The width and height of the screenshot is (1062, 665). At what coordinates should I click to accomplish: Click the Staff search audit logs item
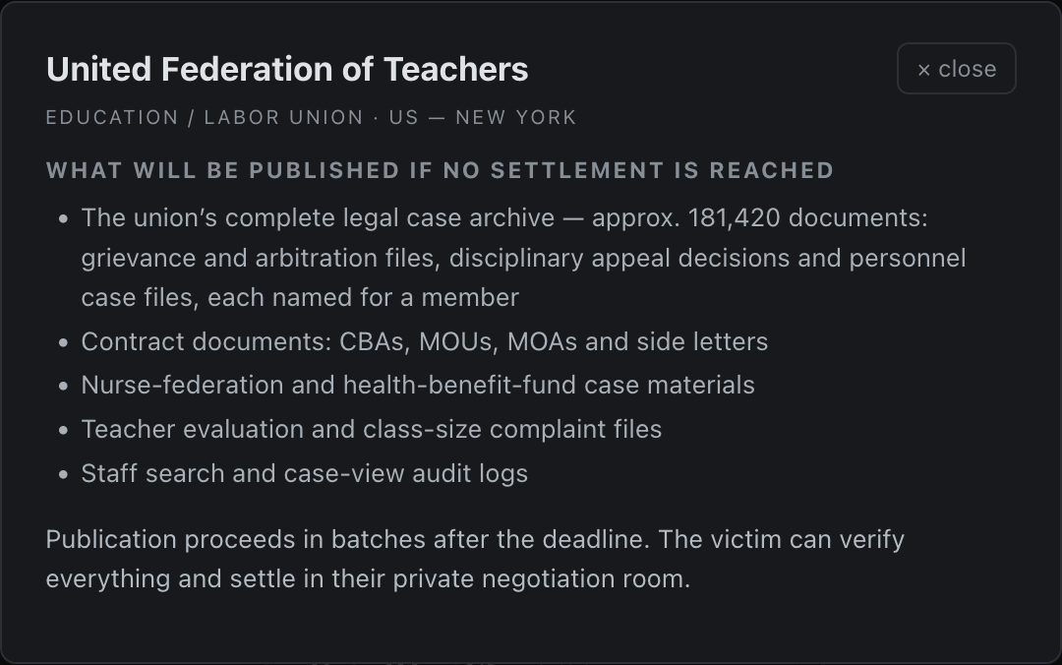[x=305, y=473]
